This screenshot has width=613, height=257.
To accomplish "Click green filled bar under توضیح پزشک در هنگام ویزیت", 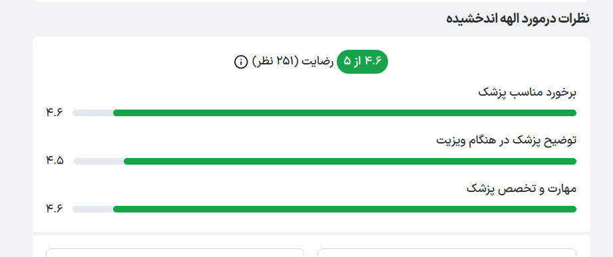I will (x=350, y=161).
